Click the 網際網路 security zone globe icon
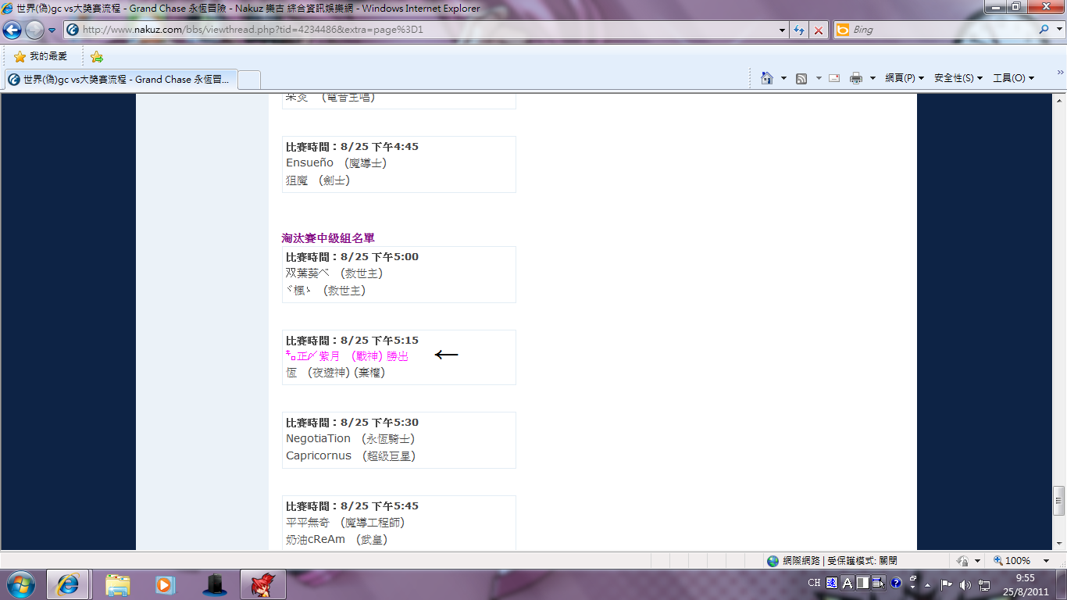Screen dimensions: 1067x600 773,561
